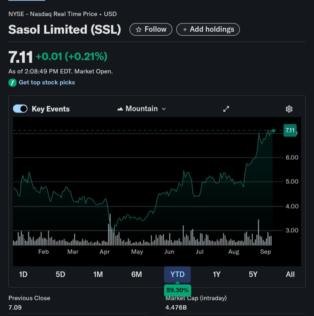Click the 3.00 axis label
This screenshot has width=314, height=316.
pyautogui.click(x=292, y=230)
